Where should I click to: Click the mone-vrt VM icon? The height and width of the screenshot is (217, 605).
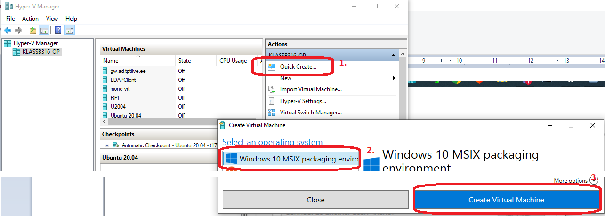coord(105,88)
